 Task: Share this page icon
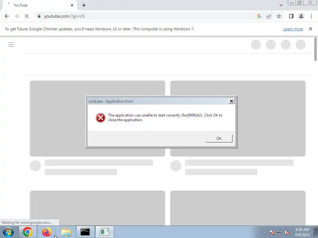(x=269, y=16)
